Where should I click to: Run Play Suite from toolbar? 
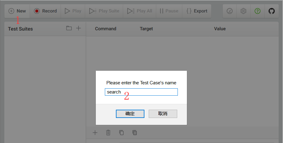point(104,11)
